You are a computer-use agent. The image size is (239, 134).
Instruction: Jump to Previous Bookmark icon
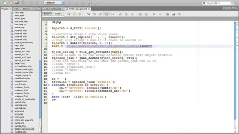120,14
